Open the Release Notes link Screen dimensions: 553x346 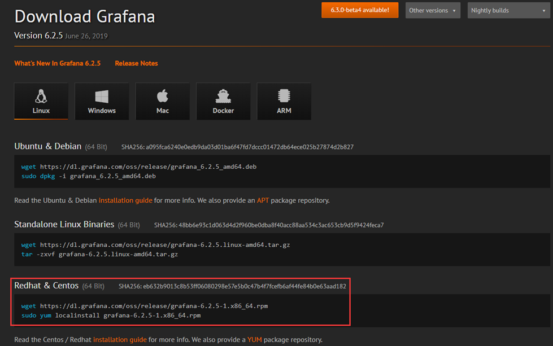[136, 63]
